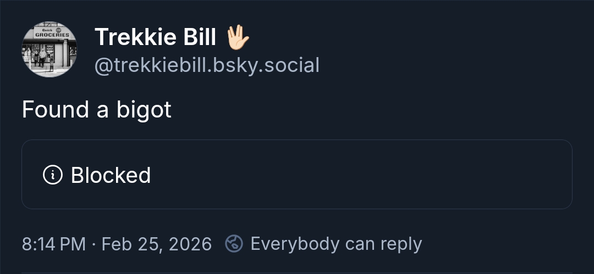
Task: Click the info icon beside Blocked
Action: tap(52, 175)
